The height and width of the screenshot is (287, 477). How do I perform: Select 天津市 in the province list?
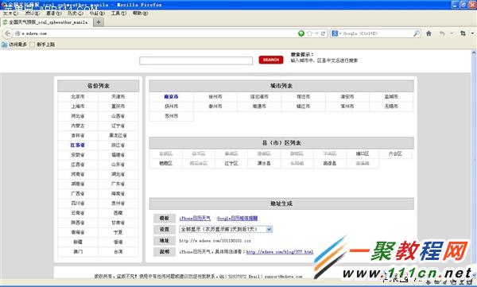click(118, 96)
